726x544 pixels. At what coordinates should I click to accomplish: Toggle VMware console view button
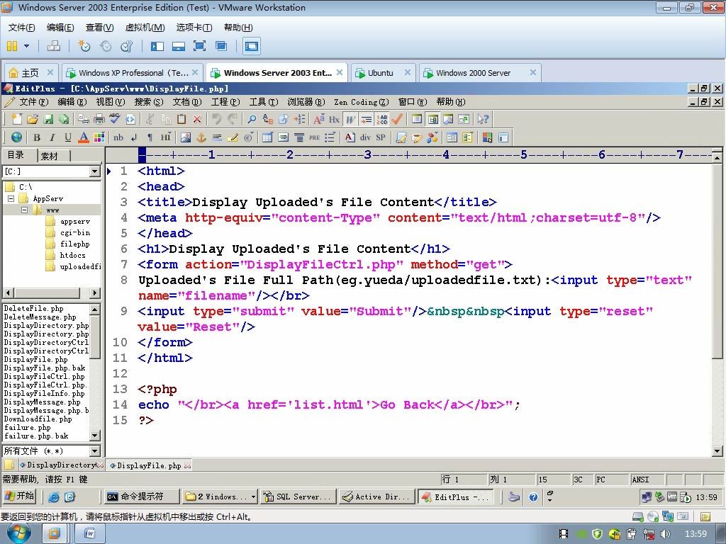coord(252,46)
